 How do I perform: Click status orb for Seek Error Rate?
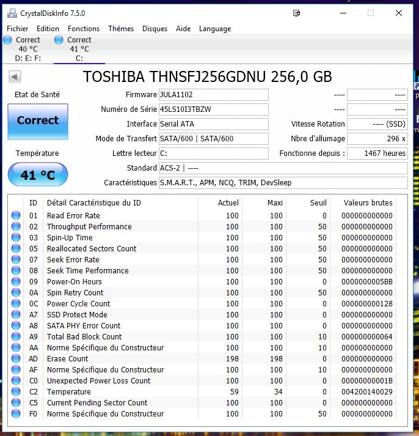click(16, 259)
